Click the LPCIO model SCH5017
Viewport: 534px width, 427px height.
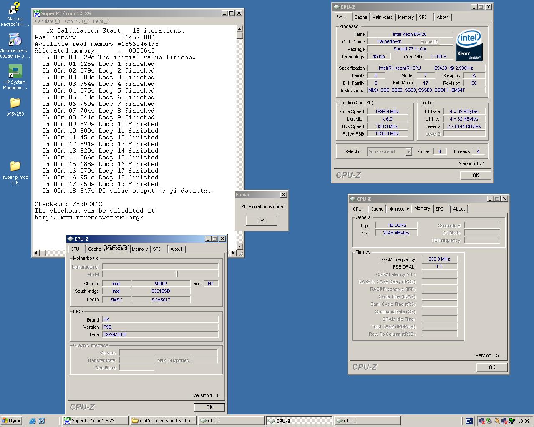click(161, 300)
